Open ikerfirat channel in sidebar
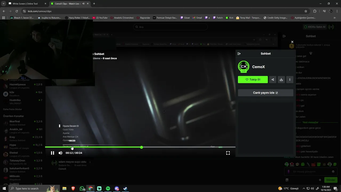Screen dimensions: 341x192 pos(23,123)
